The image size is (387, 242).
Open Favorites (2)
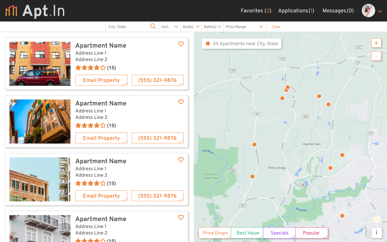pos(256,11)
